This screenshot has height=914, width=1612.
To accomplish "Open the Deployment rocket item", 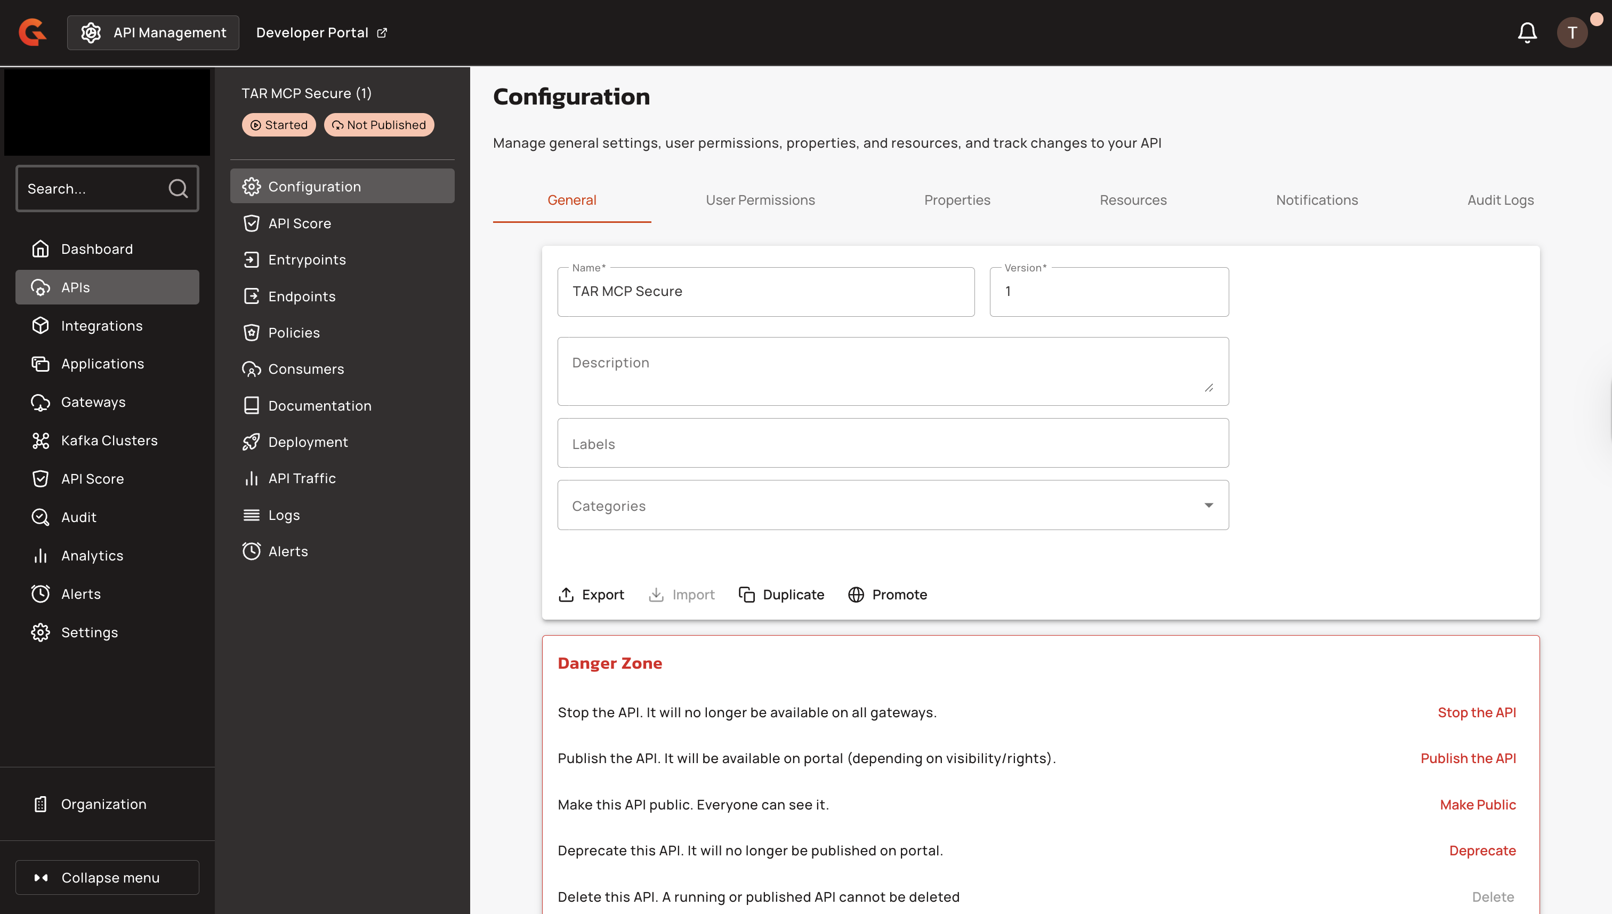I will point(308,442).
